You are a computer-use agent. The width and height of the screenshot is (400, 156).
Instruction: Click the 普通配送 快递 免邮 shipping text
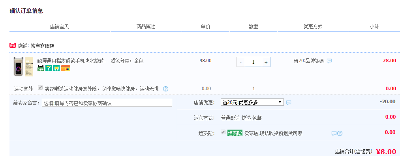click(x=241, y=118)
